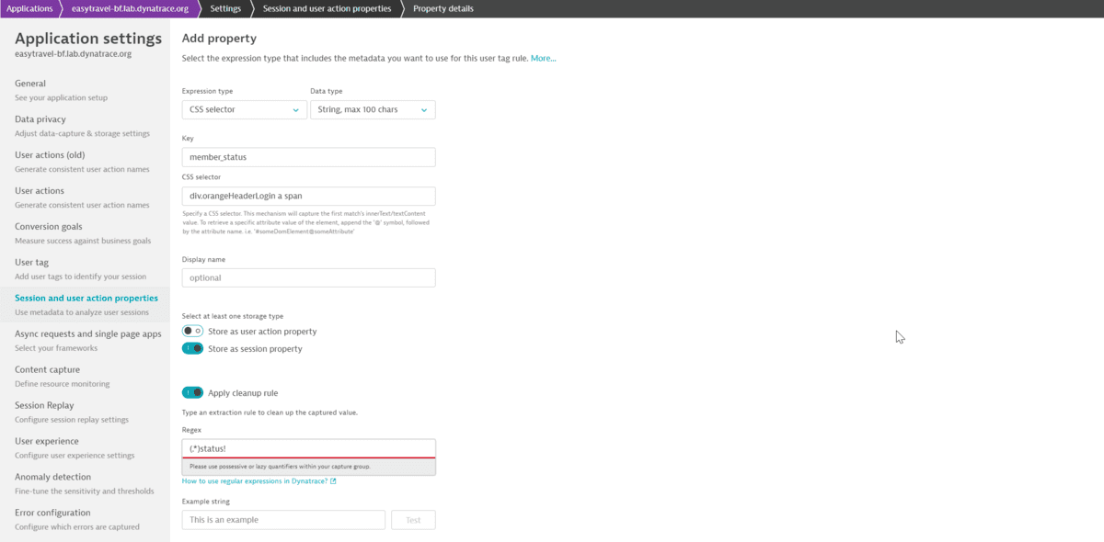
Task: Disable "Store as session property"
Action: (x=192, y=348)
